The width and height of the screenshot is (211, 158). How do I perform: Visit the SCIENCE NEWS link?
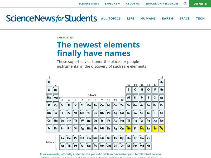[89, 4]
